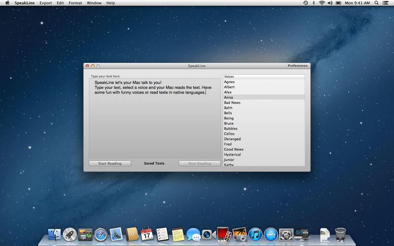Open the Export menu

[x=45, y=3]
